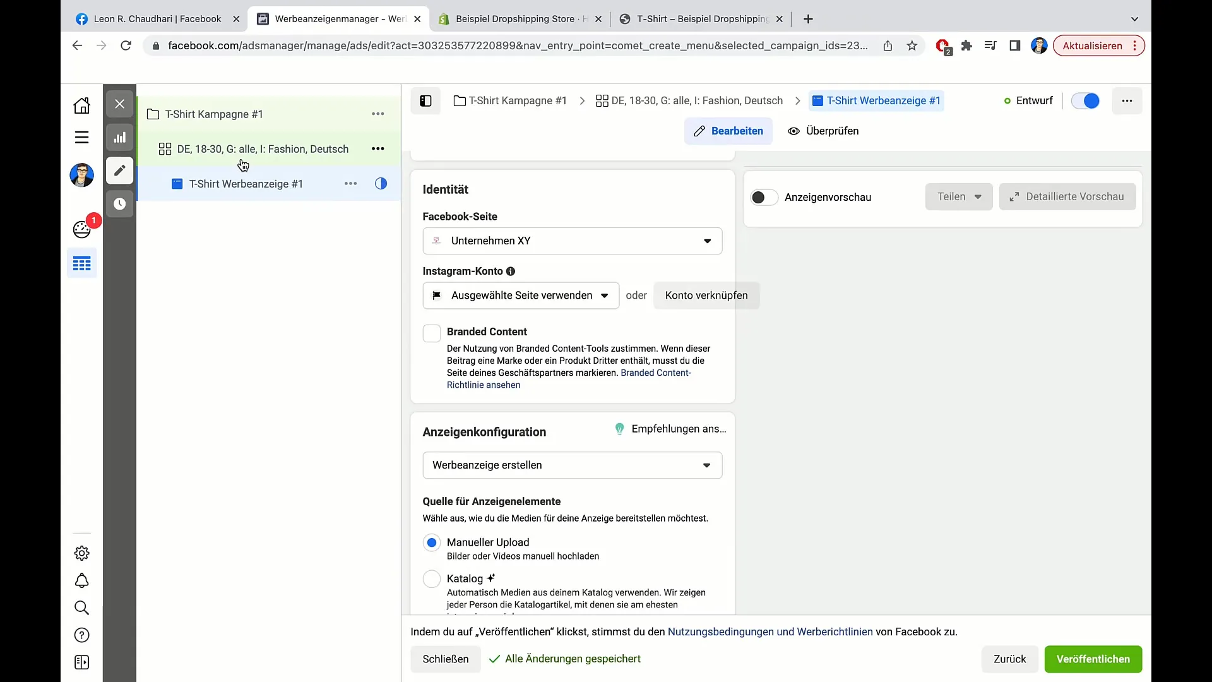Click the browser address bar URL
Image resolution: width=1212 pixels, height=682 pixels.
click(x=518, y=45)
